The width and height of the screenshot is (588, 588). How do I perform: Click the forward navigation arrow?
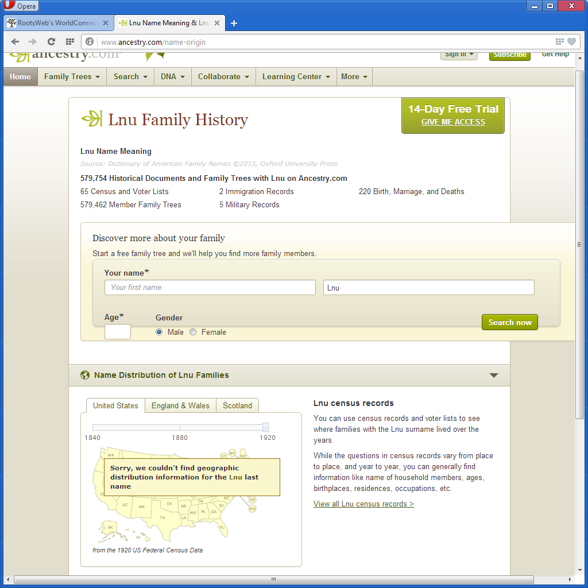coord(33,41)
